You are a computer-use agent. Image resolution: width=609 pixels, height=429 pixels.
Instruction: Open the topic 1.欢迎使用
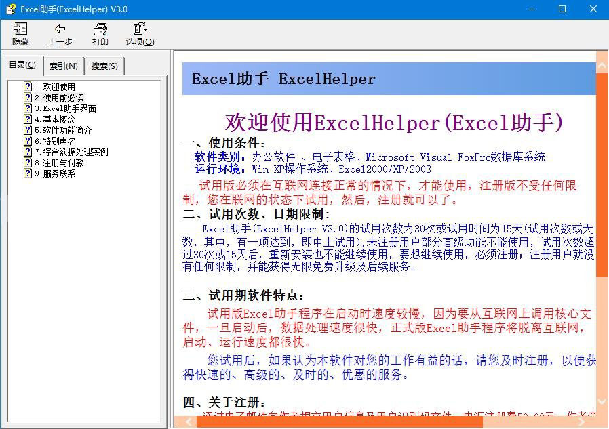pos(55,87)
